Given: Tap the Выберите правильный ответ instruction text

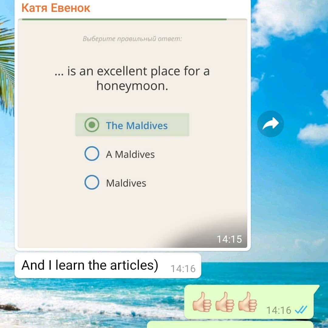Looking at the screenshot, I should point(132,39).
